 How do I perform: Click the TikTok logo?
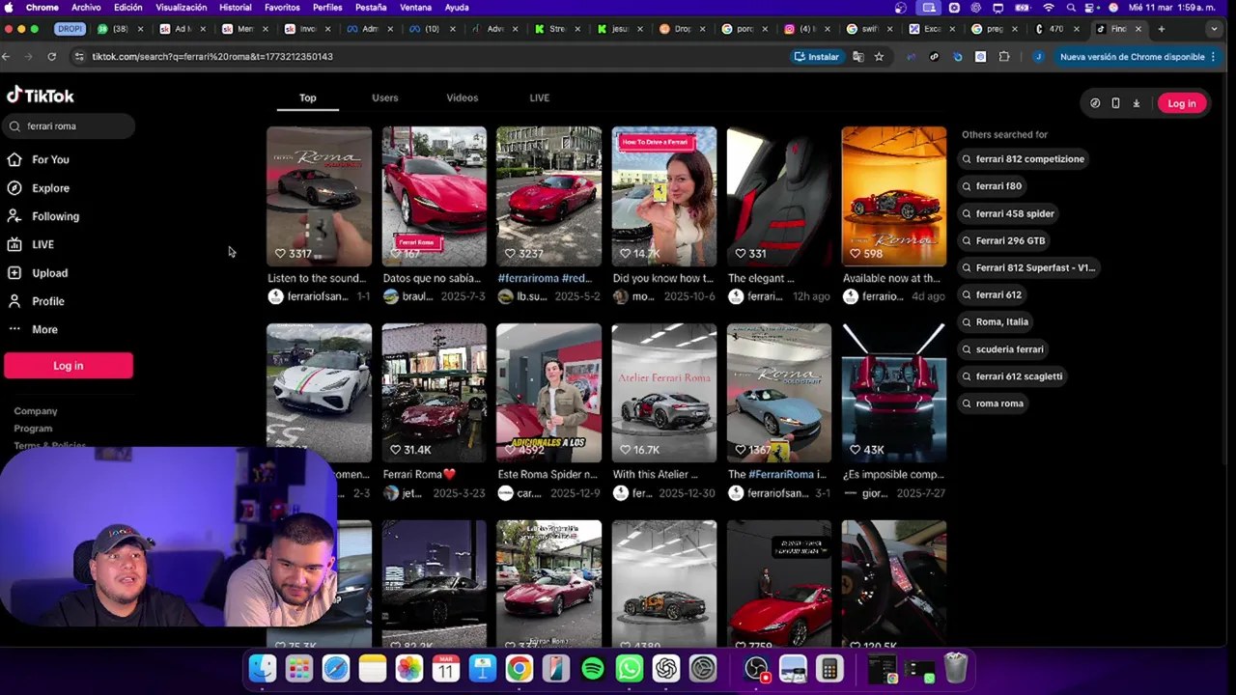tap(41, 96)
